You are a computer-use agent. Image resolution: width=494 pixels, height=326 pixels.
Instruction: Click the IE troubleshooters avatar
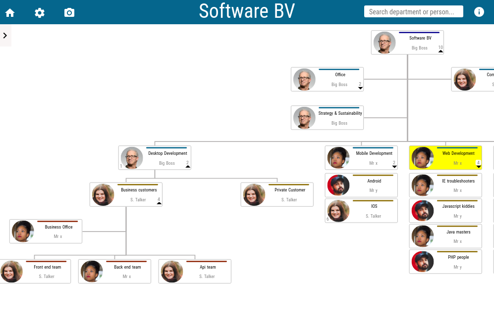point(423,186)
